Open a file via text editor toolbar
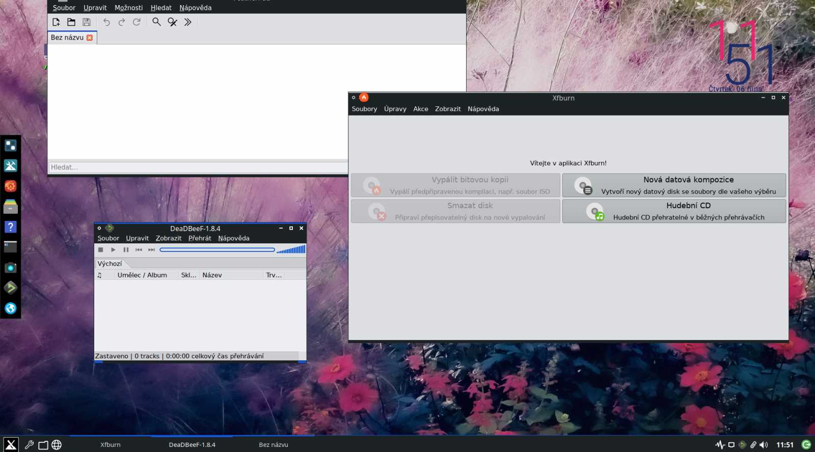 click(x=71, y=22)
